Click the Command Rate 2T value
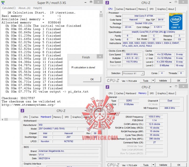Screen dimensions: 189x167 pyautogui.click(x=154, y=143)
